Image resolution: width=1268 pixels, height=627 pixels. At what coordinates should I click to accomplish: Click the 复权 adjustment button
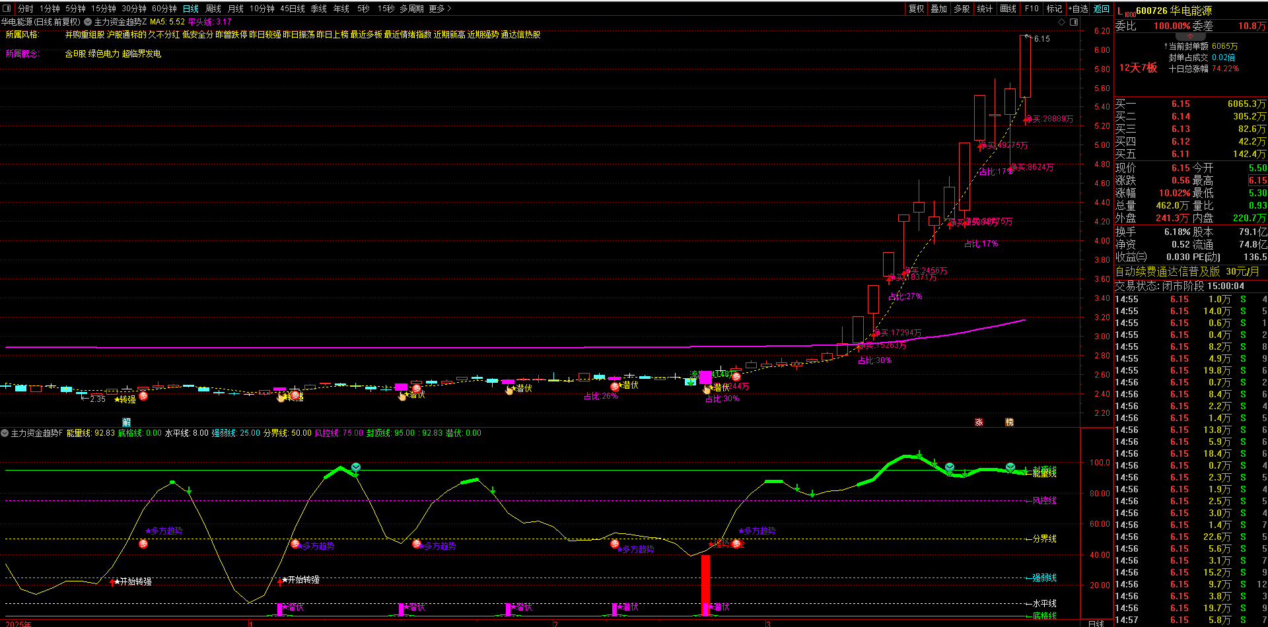click(917, 9)
